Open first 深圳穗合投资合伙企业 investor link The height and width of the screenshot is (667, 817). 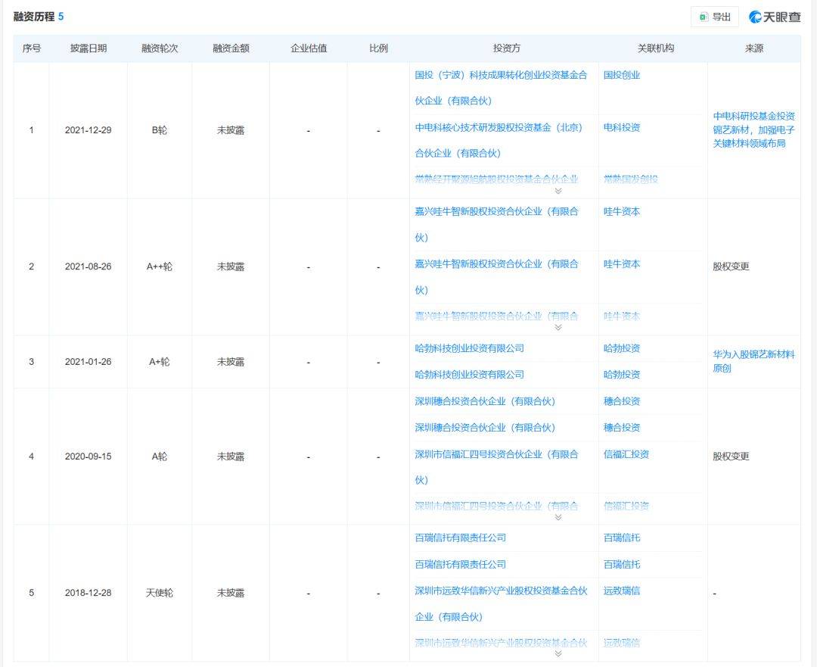coord(484,401)
